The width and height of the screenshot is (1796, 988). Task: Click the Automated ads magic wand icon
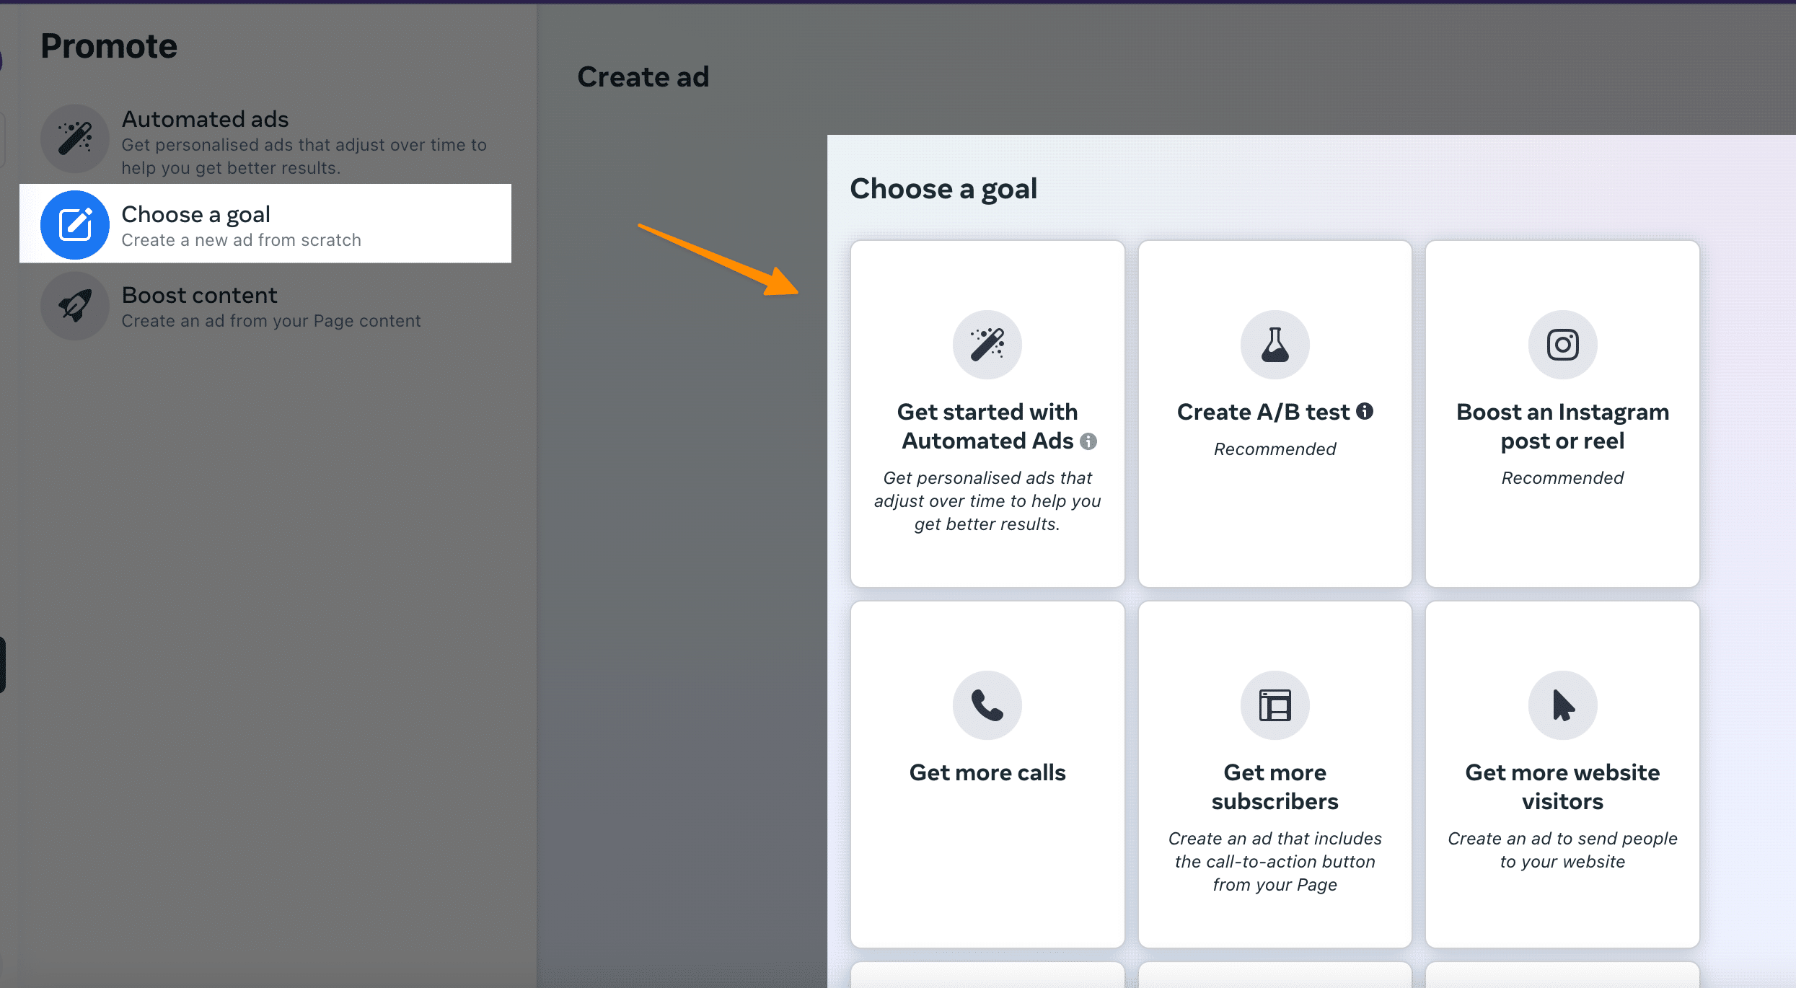click(x=75, y=138)
